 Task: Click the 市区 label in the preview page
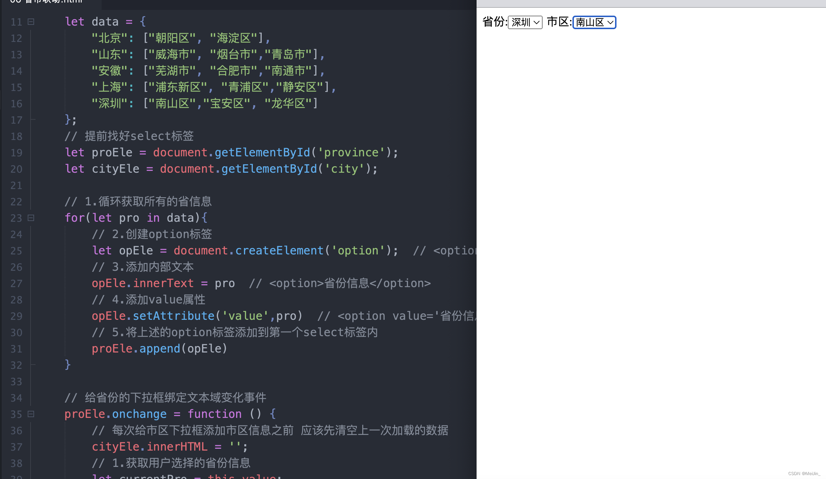point(559,22)
